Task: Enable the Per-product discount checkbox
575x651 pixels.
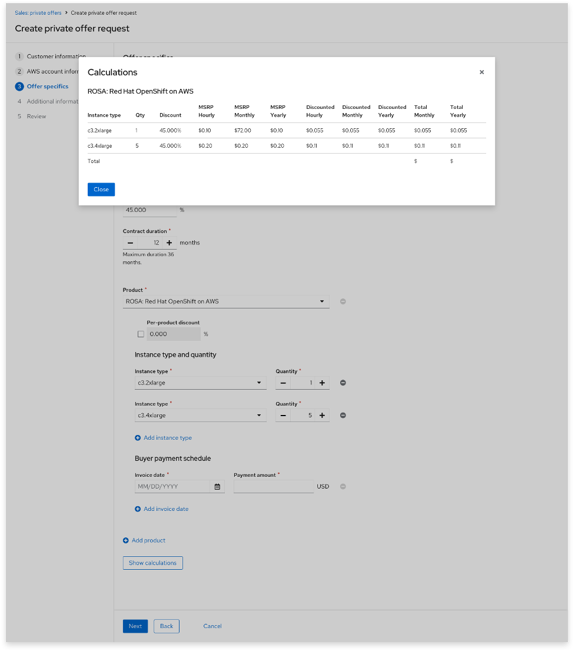Action: (x=141, y=334)
